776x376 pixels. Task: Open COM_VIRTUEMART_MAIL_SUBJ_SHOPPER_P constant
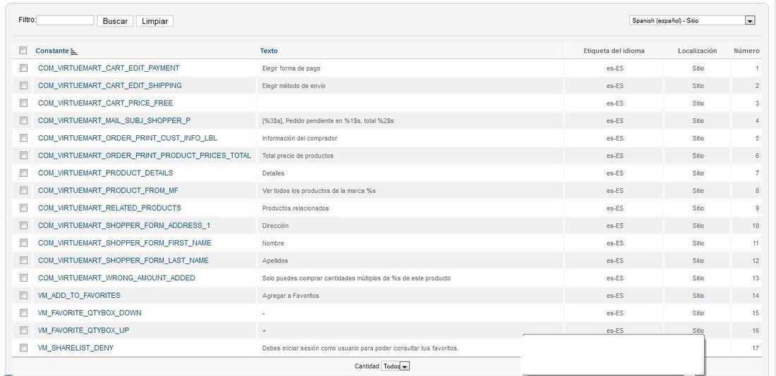(x=114, y=120)
